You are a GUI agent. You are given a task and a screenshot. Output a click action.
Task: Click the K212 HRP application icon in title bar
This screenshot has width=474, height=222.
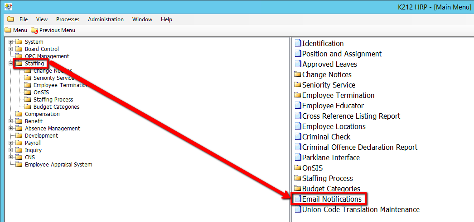click(x=8, y=7)
